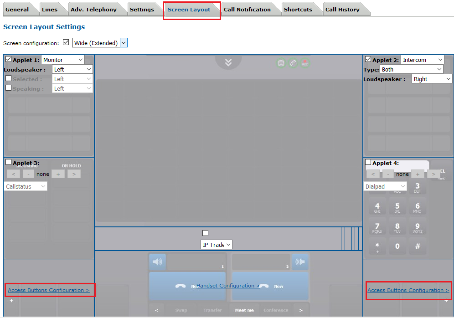Tick the Speaking checkbox in Applet 1
The width and height of the screenshot is (454, 318).
pos(8,87)
